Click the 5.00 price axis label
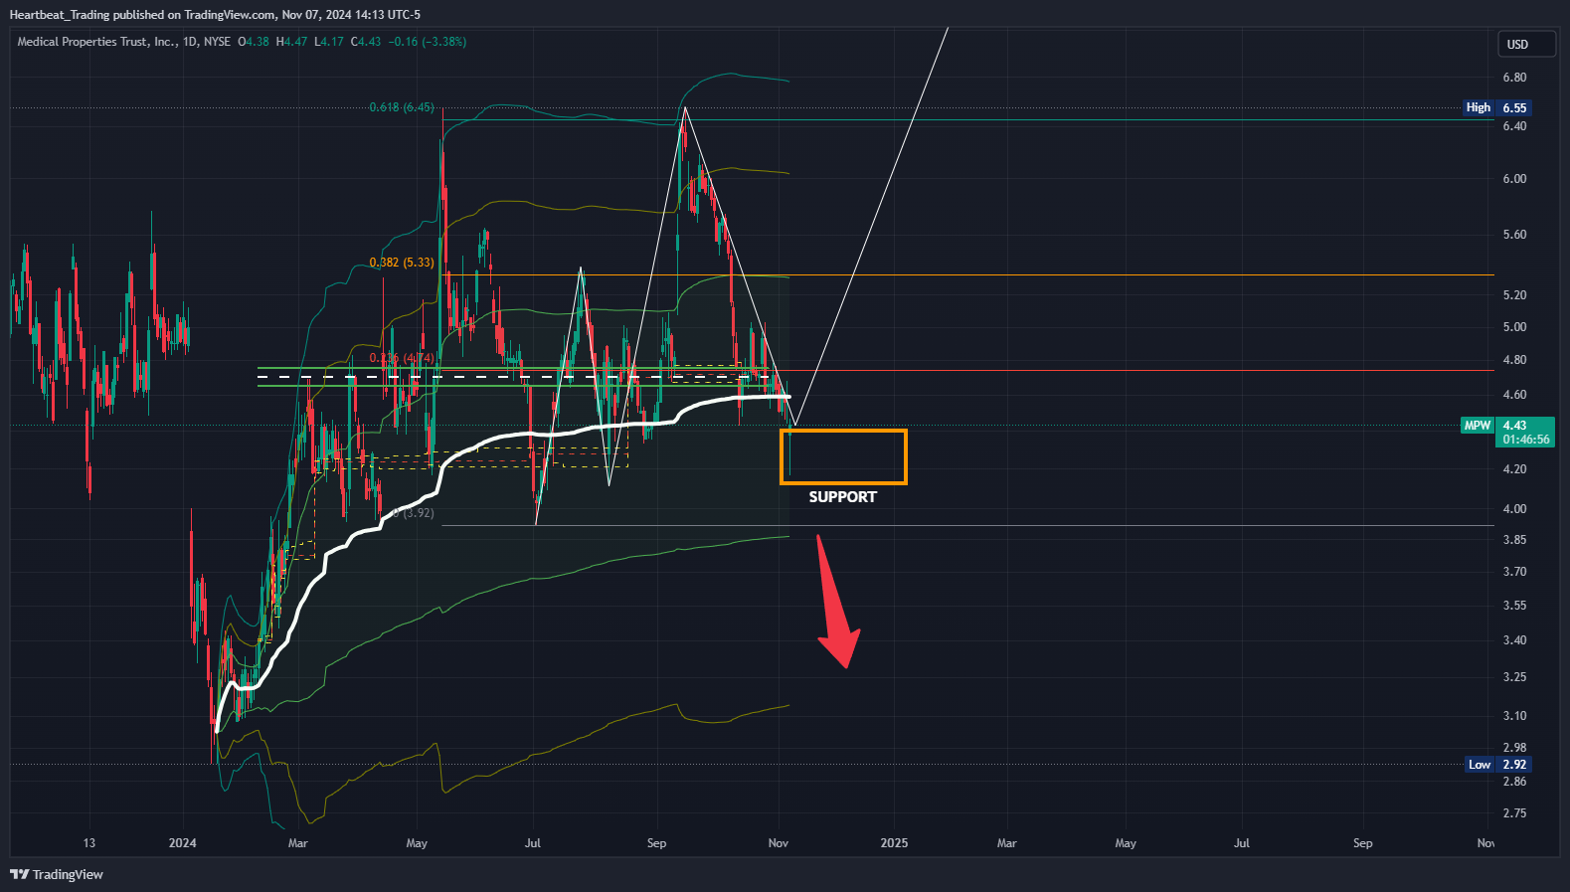The image size is (1570, 892). (1514, 327)
